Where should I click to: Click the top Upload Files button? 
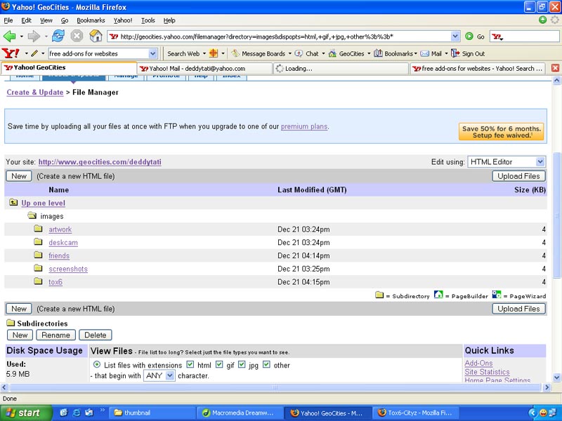pyautogui.click(x=518, y=176)
